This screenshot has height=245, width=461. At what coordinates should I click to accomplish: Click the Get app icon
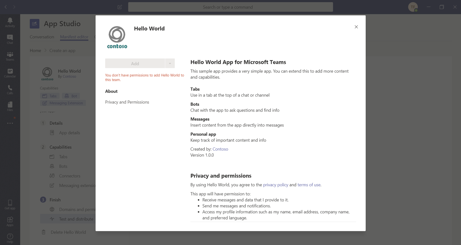tap(10, 205)
